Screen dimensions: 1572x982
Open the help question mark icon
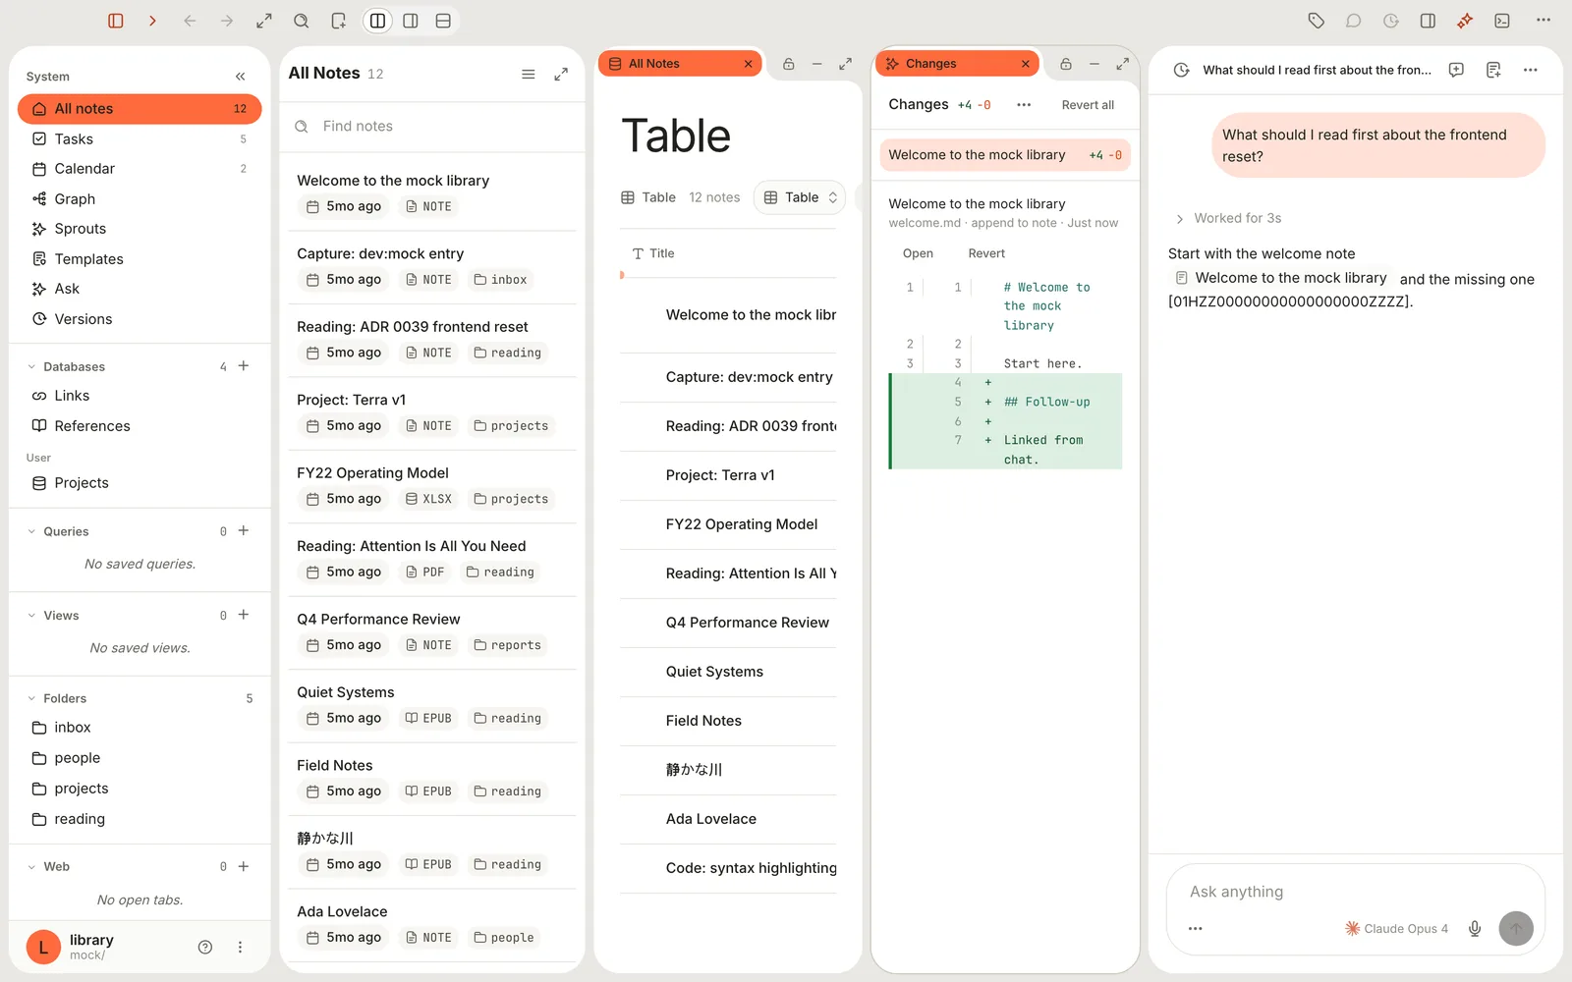point(205,948)
